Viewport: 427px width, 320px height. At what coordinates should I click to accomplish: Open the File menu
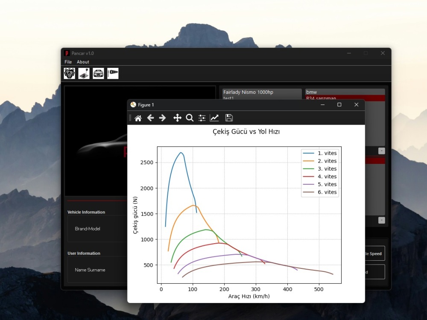point(68,62)
